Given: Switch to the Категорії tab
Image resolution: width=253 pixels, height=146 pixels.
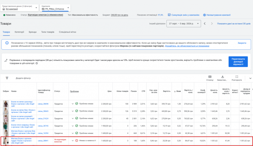Looking at the screenshot, I should tap(19, 32).
